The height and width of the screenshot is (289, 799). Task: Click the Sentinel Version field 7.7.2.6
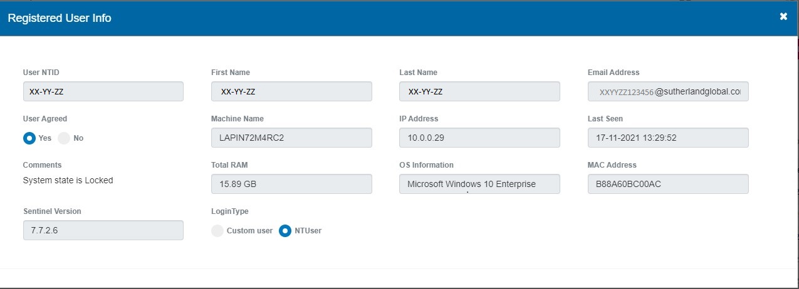pyautogui.click(x=103, y=230)
